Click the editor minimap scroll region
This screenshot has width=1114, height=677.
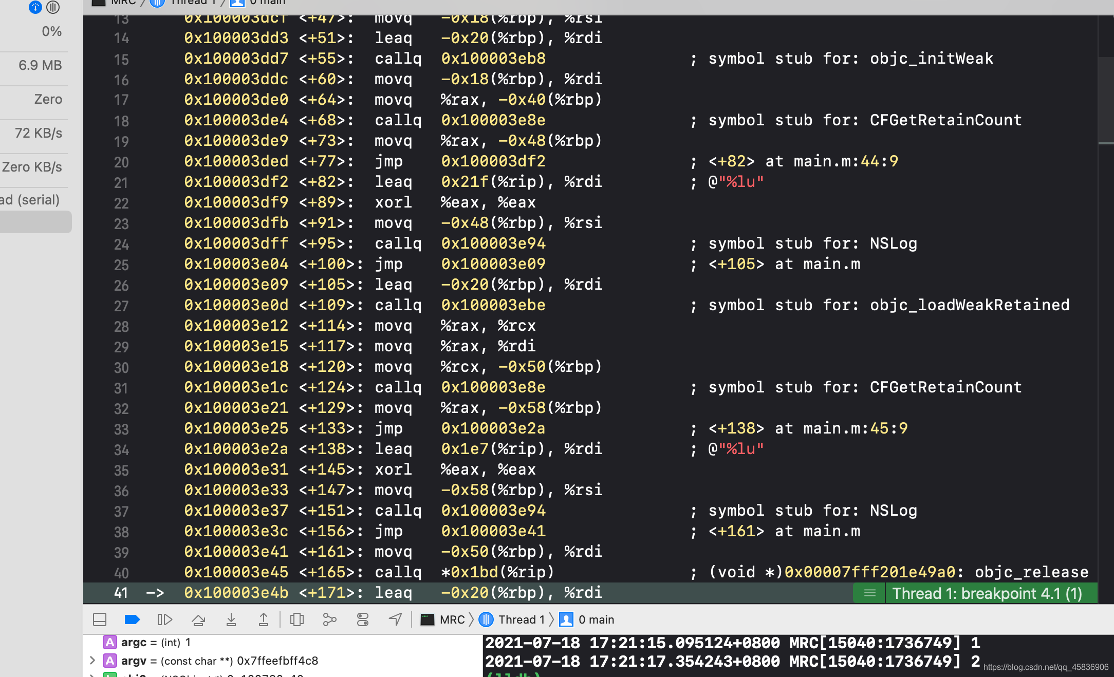coord(1106,100)
